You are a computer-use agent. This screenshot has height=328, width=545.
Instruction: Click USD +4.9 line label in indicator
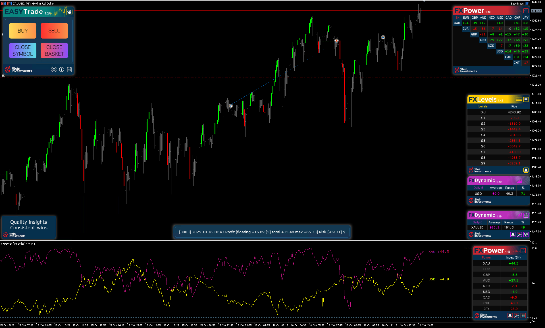click(x=439, y=279)
